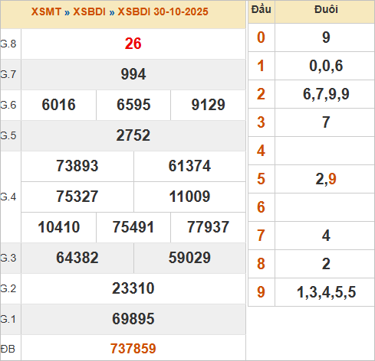Viewport: 375px width, 361px height.
Task: Click tail value 7 for head 3
Action: tap(326, 122)
